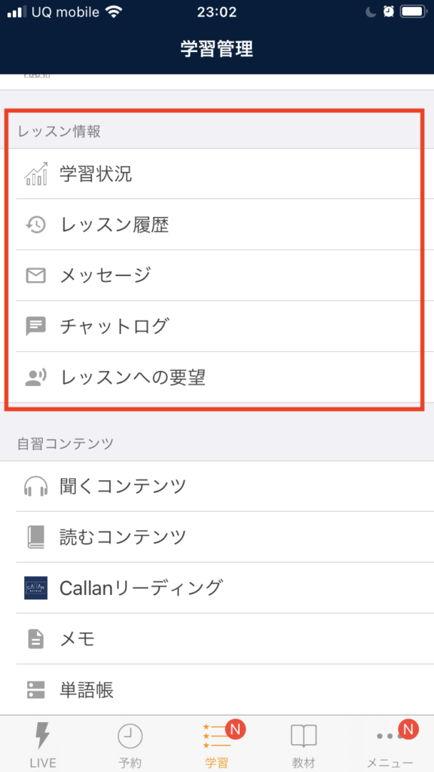Screen dimensions: 434x772
Task: Tap the 学習状況 chart icon
Action: point(36,174)
